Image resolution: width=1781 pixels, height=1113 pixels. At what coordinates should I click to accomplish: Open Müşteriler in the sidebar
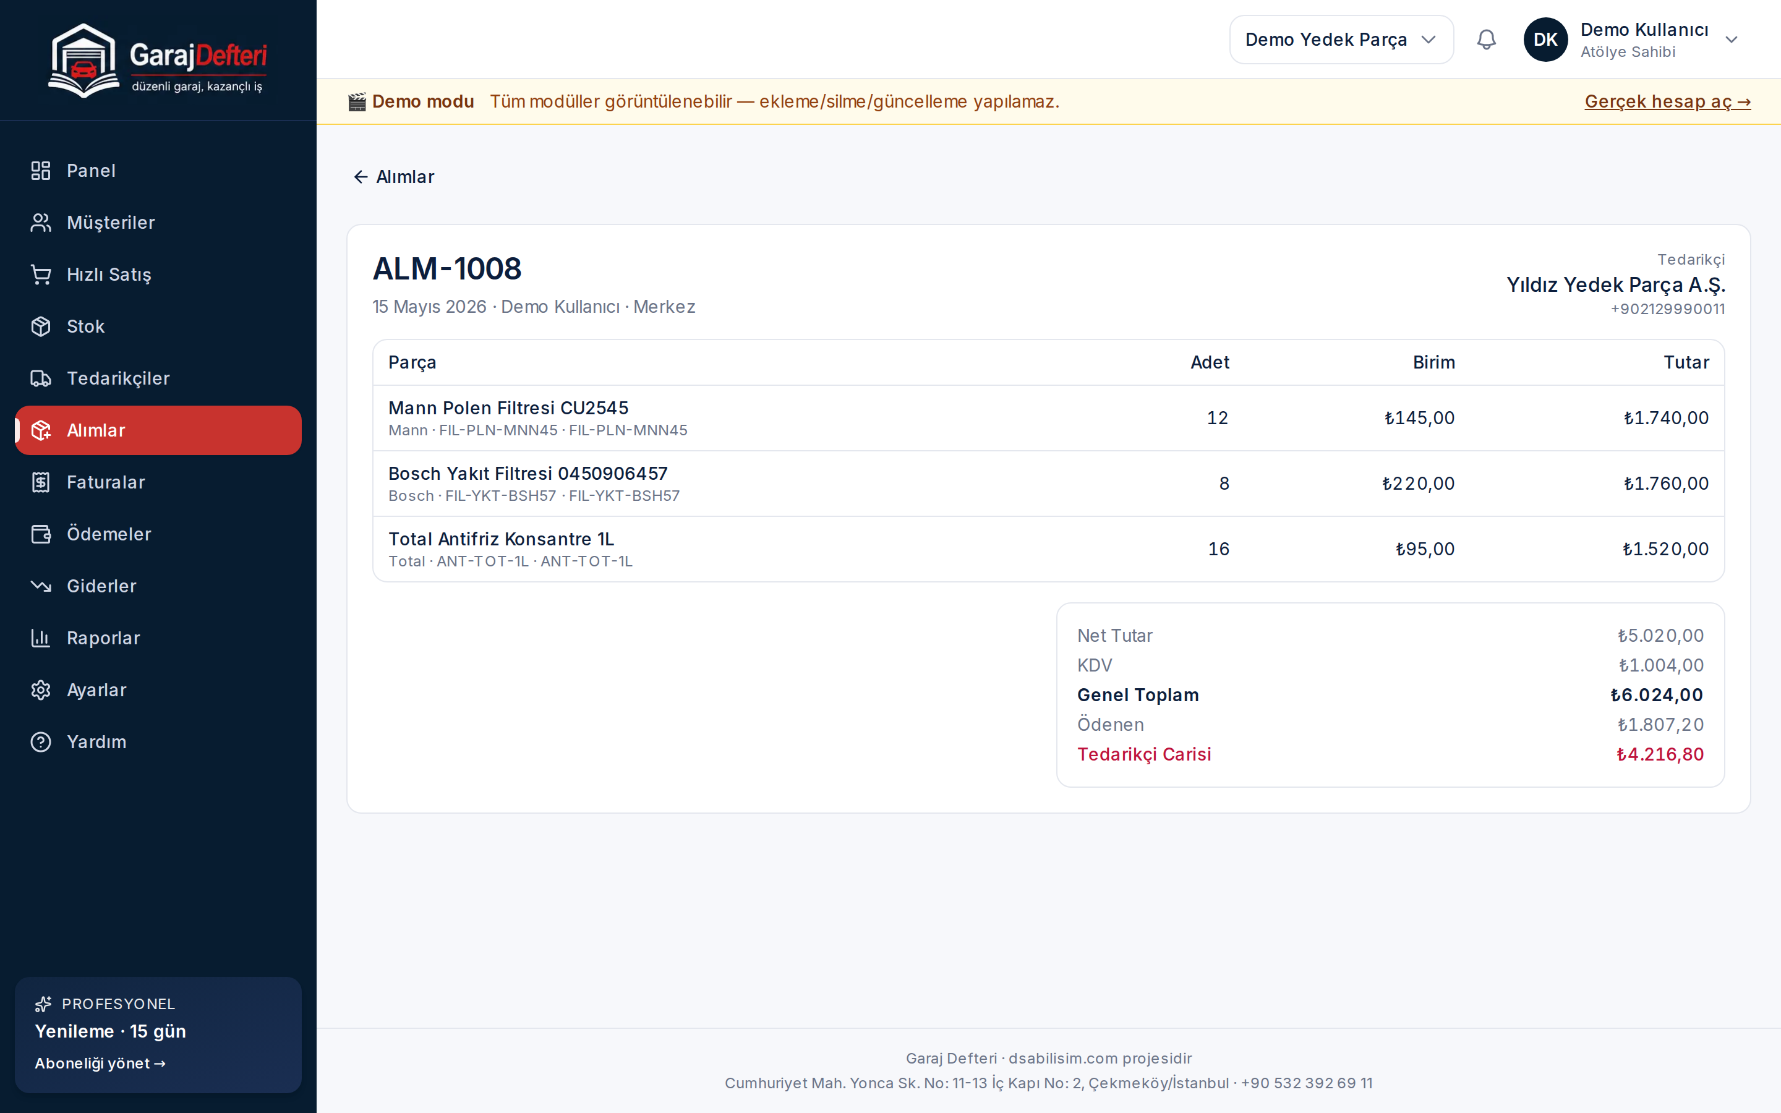[158, 223]
